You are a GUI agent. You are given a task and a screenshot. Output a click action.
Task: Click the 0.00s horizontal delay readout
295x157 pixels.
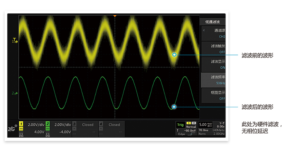coord(221,127)
